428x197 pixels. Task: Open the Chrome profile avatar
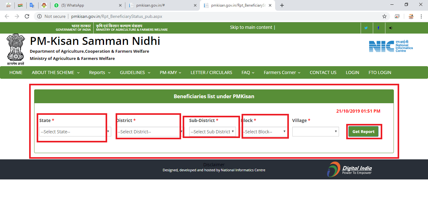point(411,16)
